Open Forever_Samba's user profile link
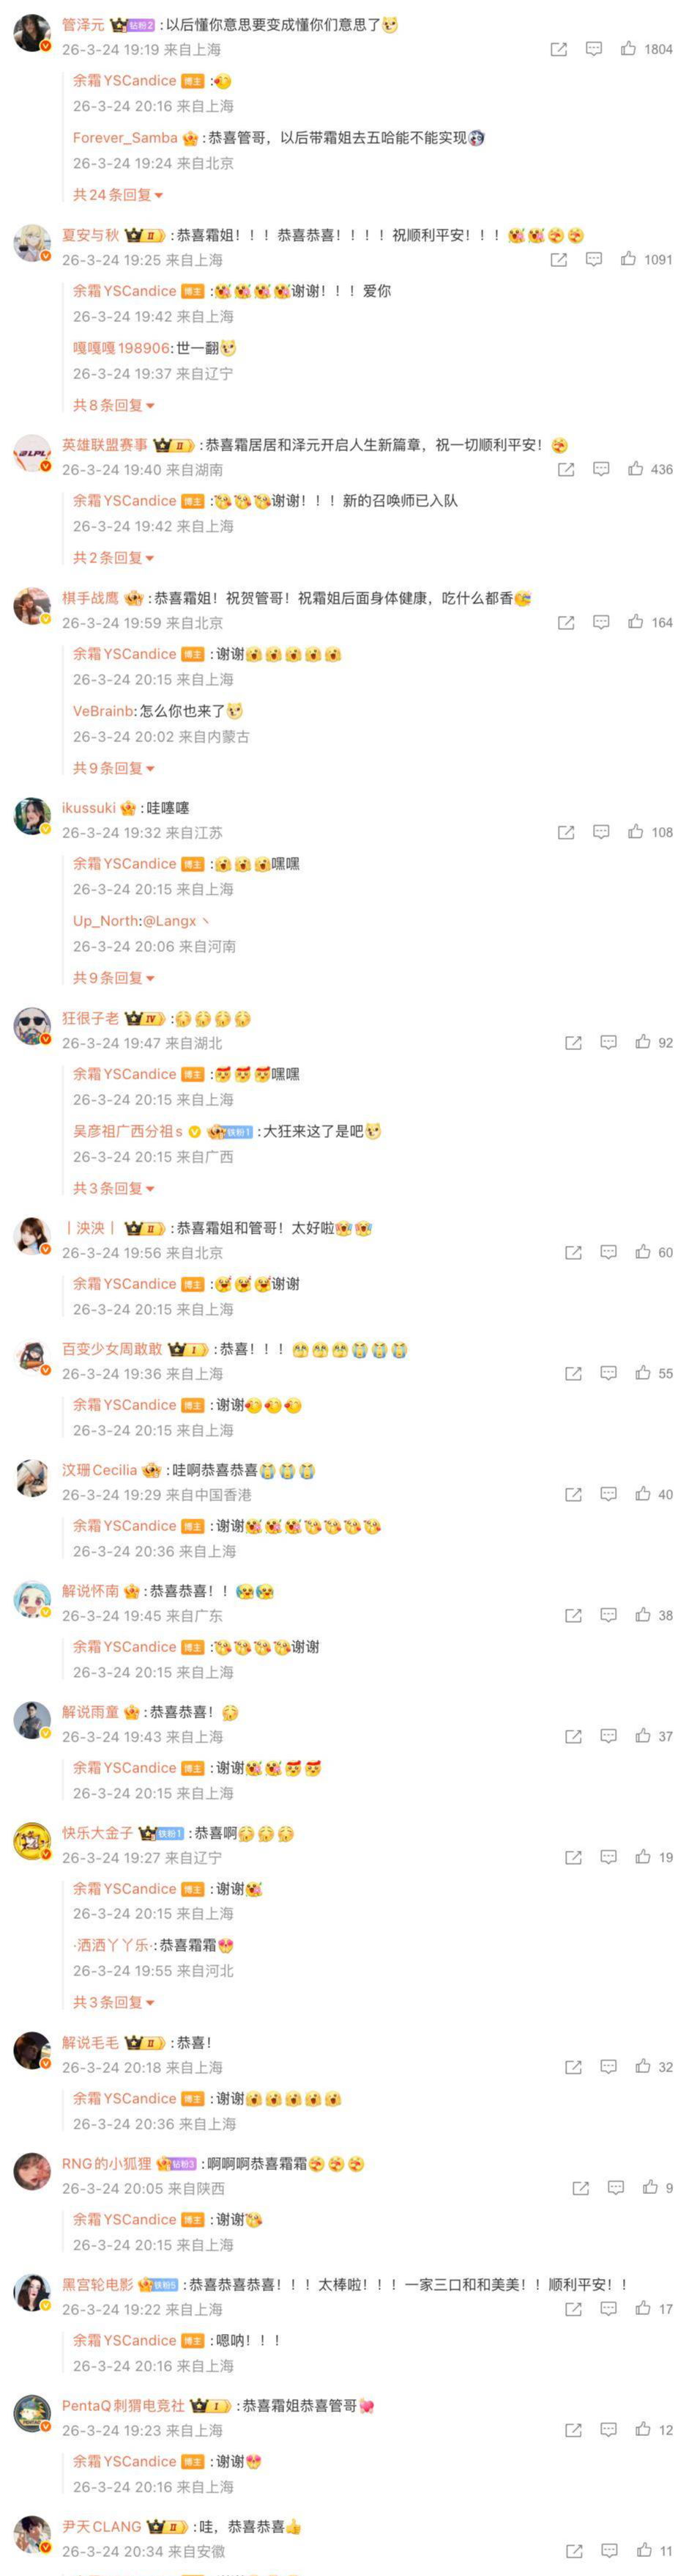 (124, 138)
